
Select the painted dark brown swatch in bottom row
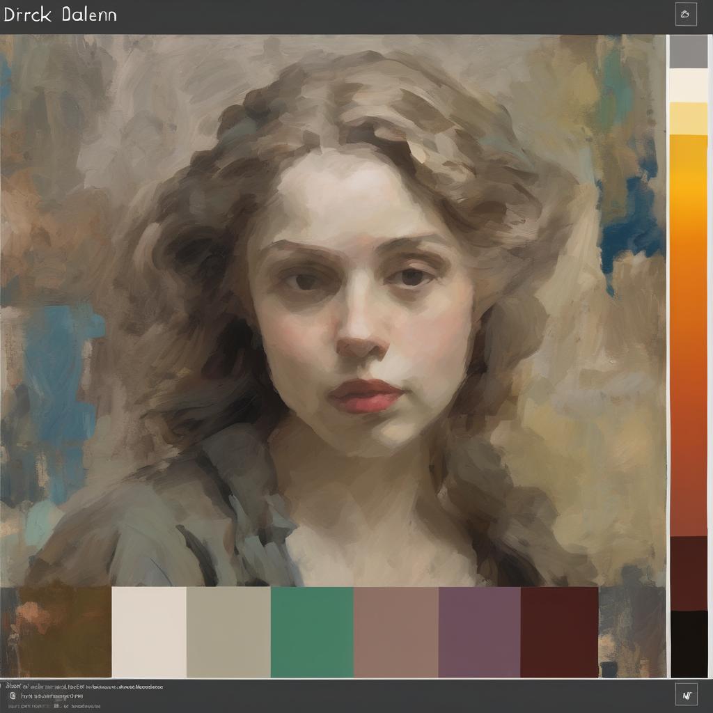tap(63, 632)
